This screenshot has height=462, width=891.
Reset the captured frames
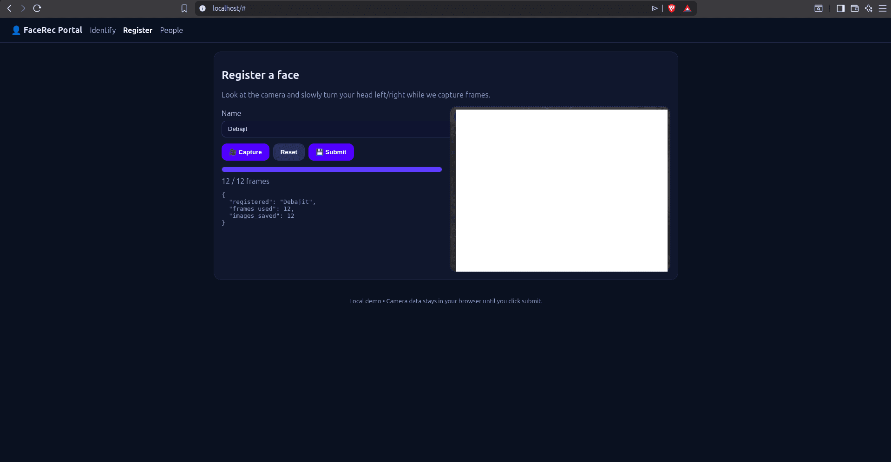tap(288, 152)
